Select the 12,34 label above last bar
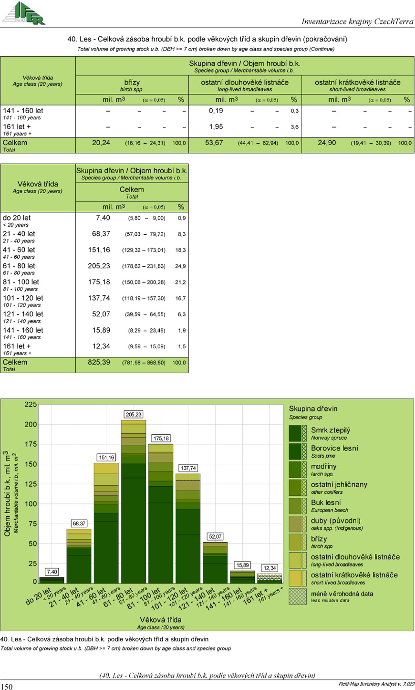Image resolution: width=415 pixels, height=690 pixels. pos(270,568)
